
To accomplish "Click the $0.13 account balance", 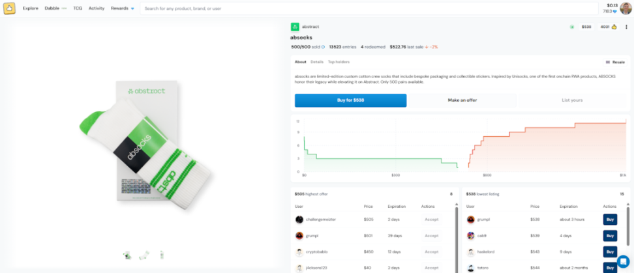I will click(612, 5).
